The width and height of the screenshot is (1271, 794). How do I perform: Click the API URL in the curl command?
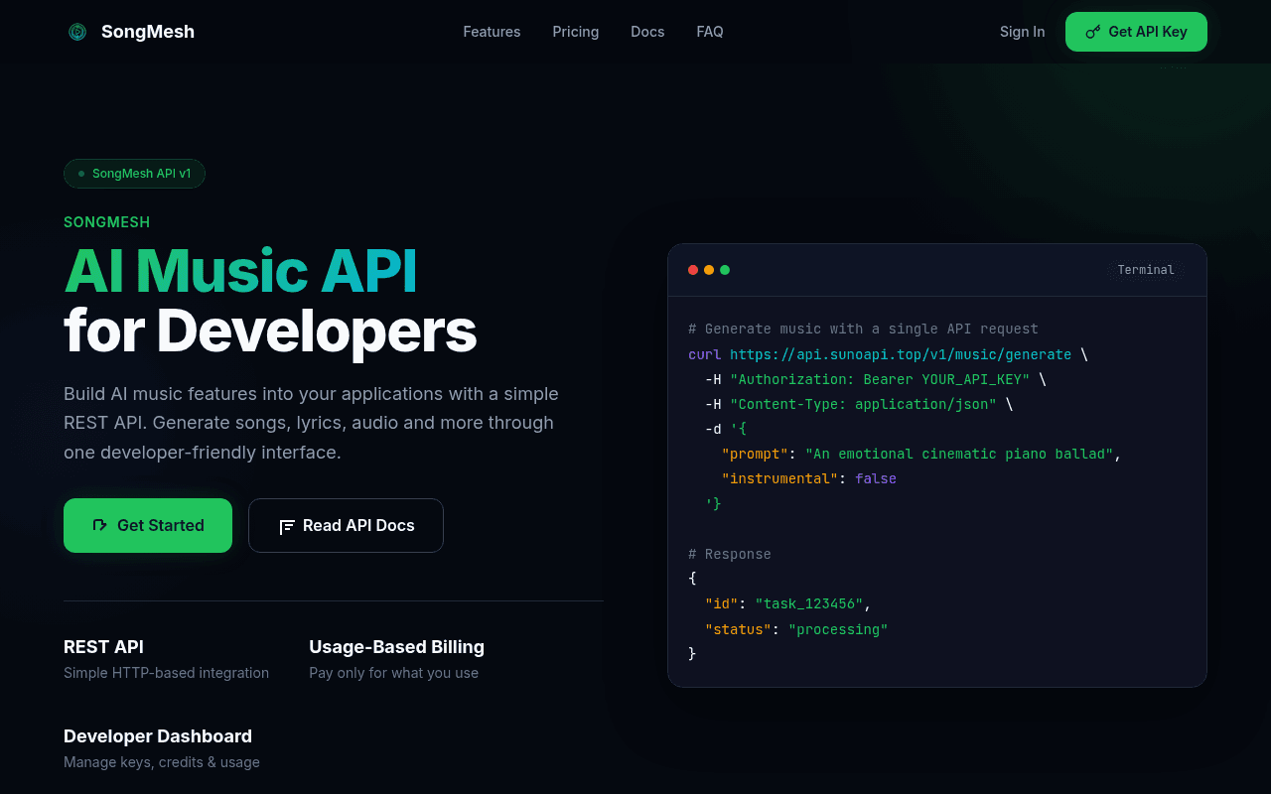click(901, 354)
